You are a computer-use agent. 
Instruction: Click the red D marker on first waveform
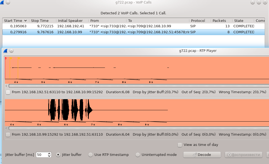point(6,58)
